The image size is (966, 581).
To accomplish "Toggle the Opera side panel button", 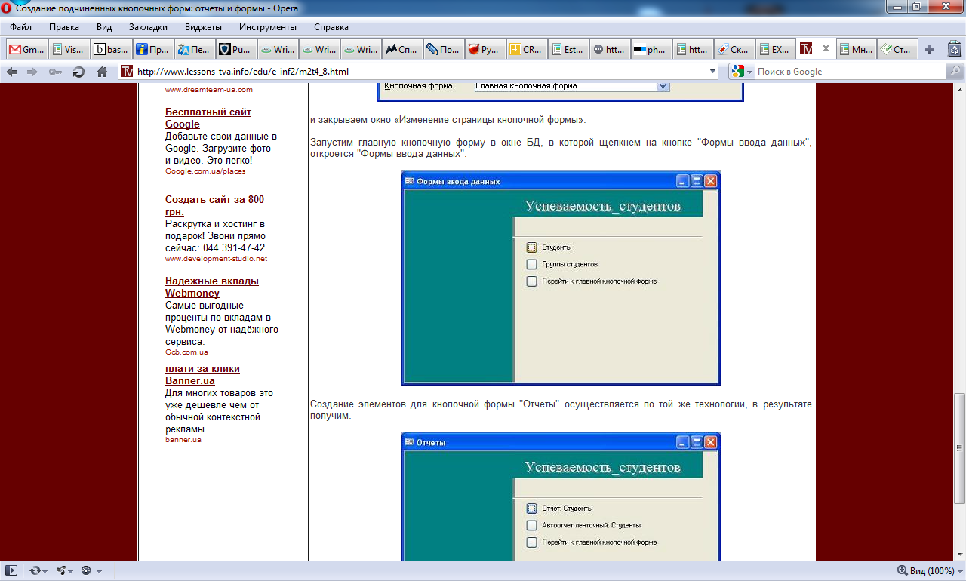I will coord(11,570).
